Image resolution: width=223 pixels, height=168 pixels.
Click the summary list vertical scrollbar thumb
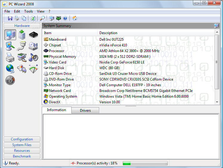click(x=217, y=62)
